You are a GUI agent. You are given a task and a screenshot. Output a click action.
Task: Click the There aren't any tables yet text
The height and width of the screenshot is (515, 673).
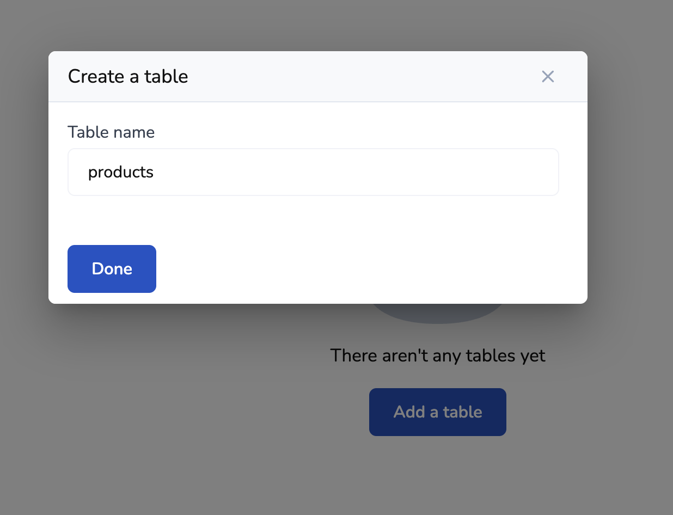(437, 356)
